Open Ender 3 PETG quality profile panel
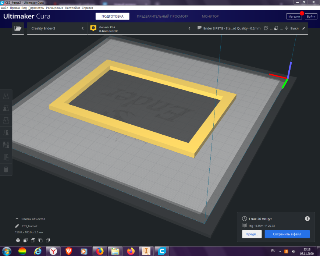This screenshot has height=256, width=320. coord(251,28)
